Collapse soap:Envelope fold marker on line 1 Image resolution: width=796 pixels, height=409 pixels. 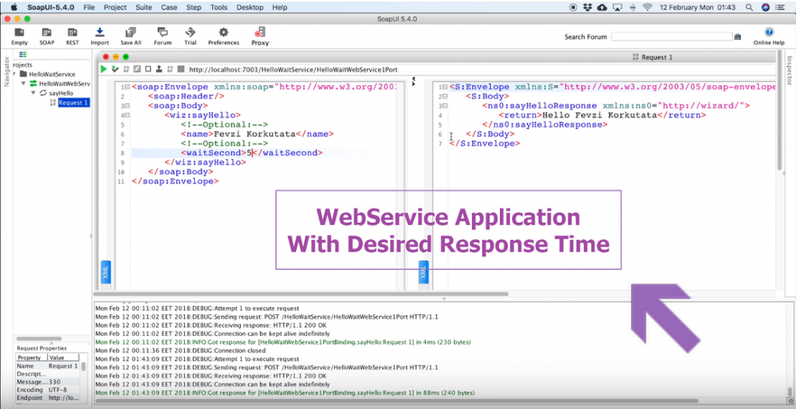(x=127, y=87)
